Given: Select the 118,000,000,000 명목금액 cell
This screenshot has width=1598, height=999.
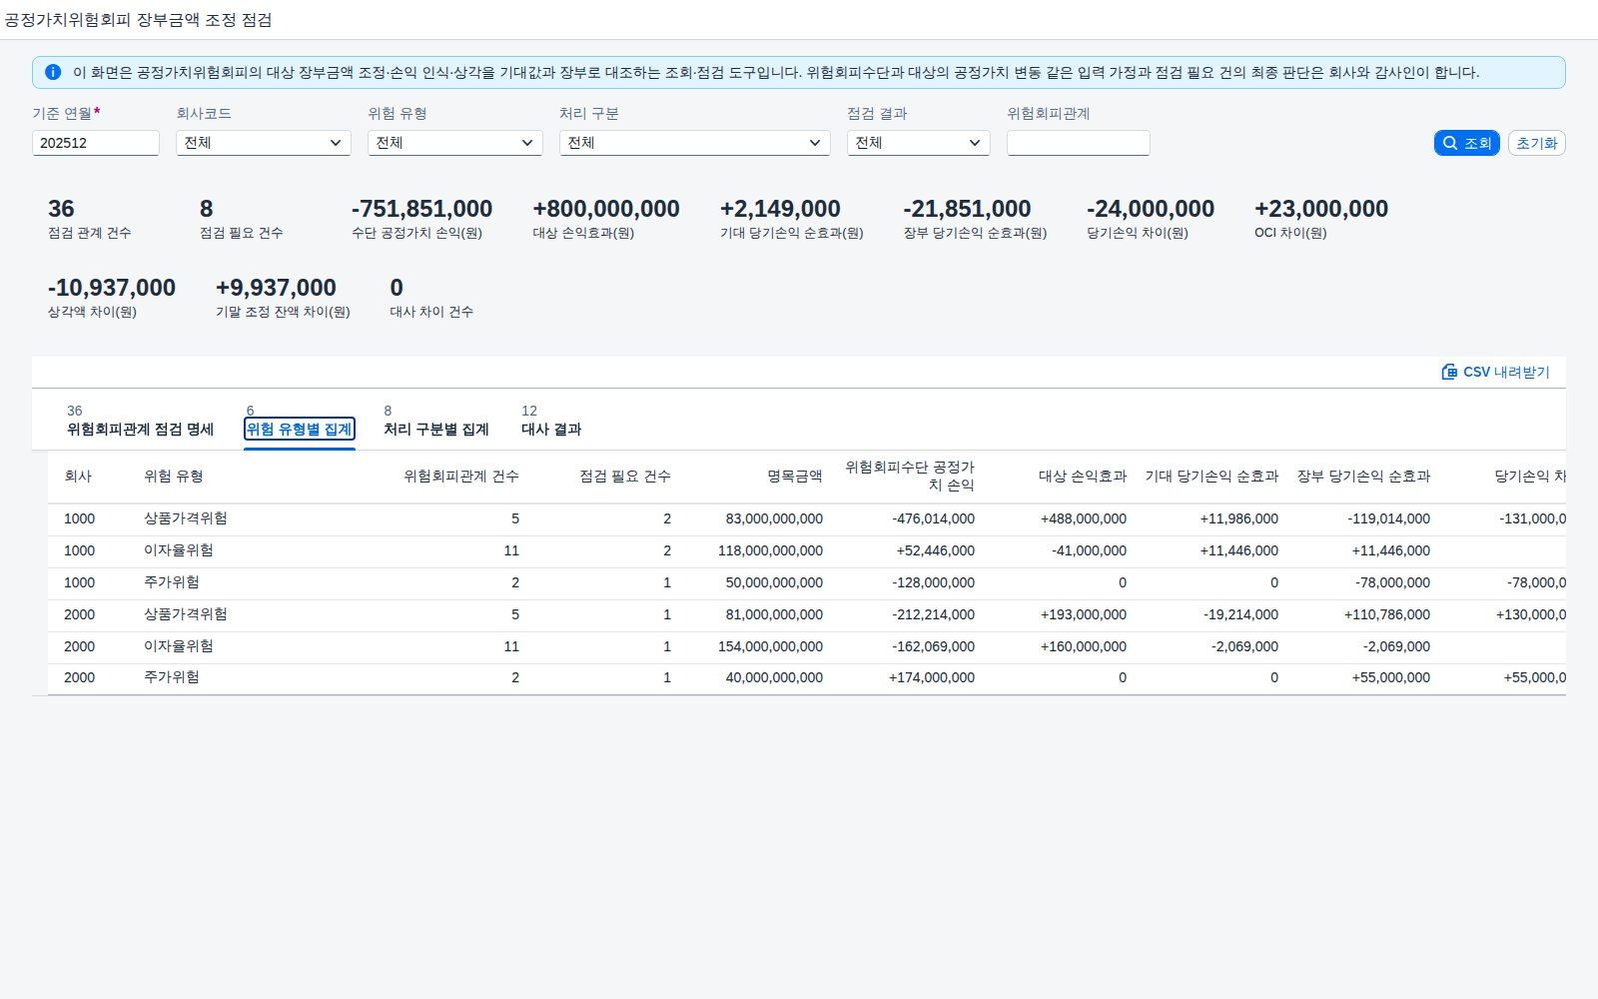Looking at the screenshot, I should (770, 550).
